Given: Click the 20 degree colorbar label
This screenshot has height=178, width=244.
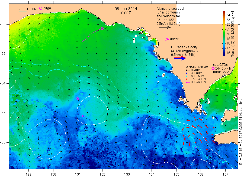Looking at the screenshot, I should pos(228,34).
